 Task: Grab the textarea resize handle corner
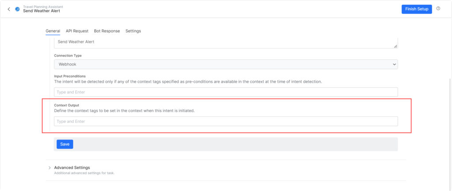pyautogui.click(x=395, y=46)
